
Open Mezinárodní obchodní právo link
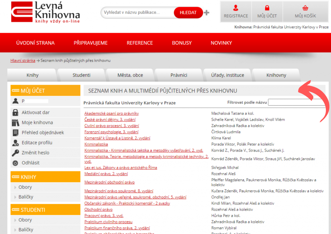click(x=109, y=182)
